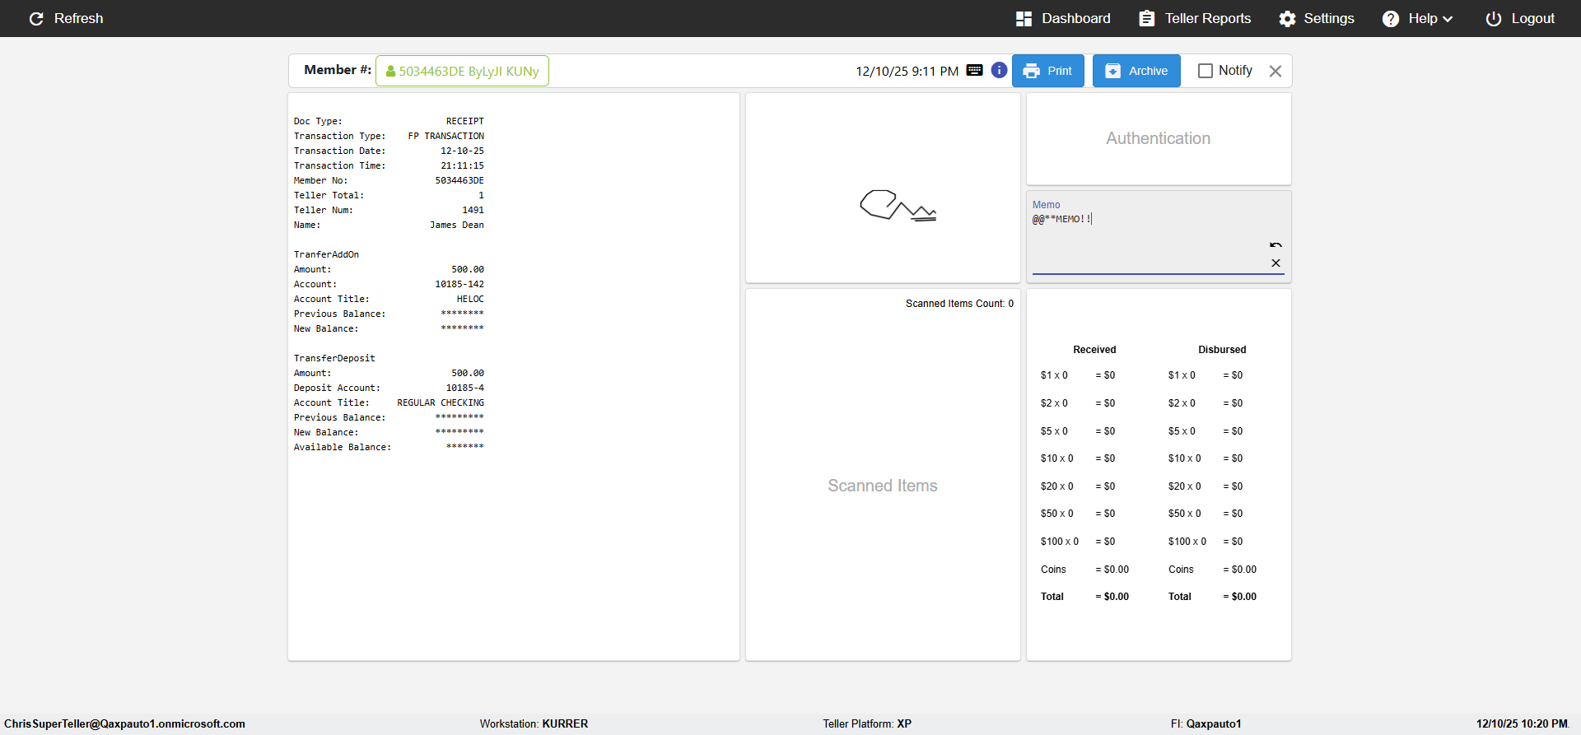Screen dimensions: 1581x735
Task: Click the Refresh circular arrow icon
Action: (x=36, y=18)
